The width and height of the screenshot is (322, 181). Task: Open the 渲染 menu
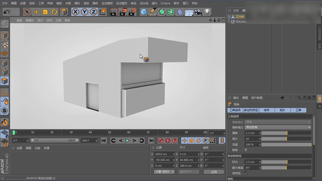(x=86, y=3)
